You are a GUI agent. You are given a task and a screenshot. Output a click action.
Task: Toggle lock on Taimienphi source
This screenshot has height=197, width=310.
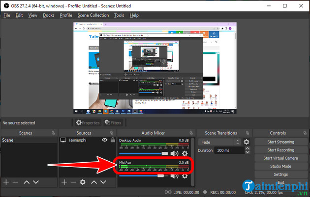tap(113, 140)
